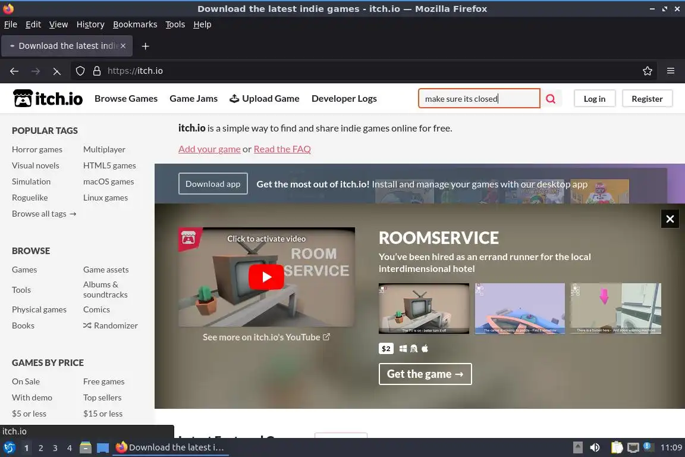Click the itch.io logo

[48, 98]
